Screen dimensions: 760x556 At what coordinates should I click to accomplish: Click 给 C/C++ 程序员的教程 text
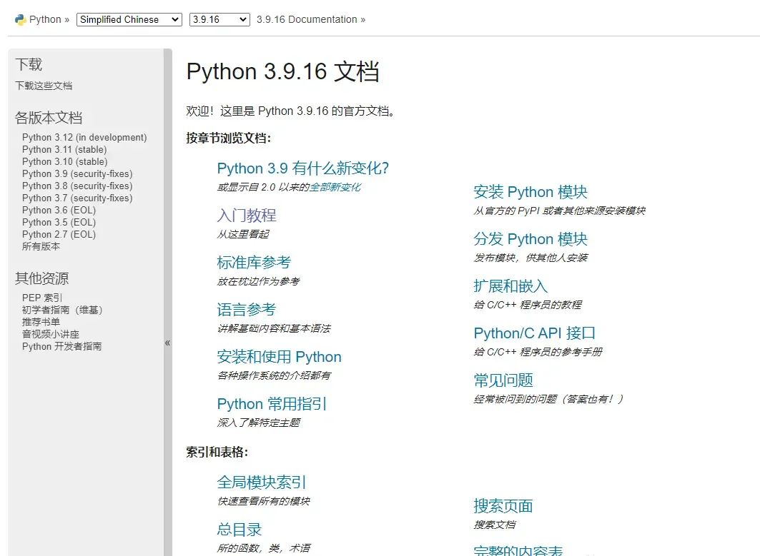[x=528, y=304]
